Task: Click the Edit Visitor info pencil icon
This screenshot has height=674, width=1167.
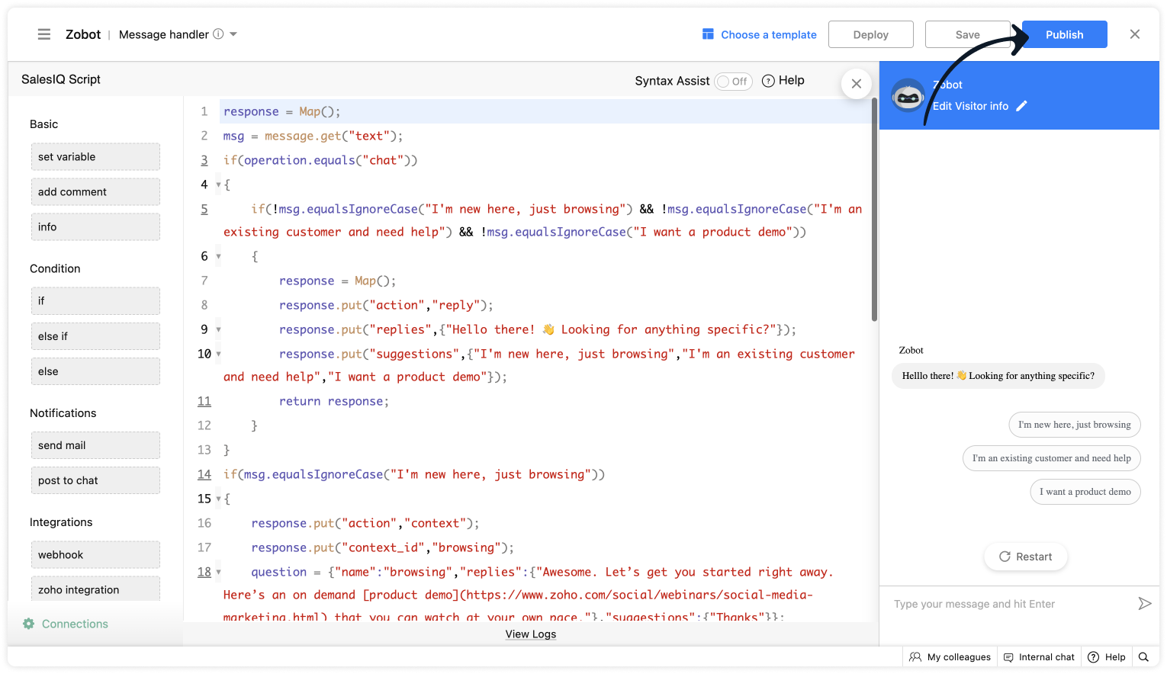Action: coord(1021,106)
